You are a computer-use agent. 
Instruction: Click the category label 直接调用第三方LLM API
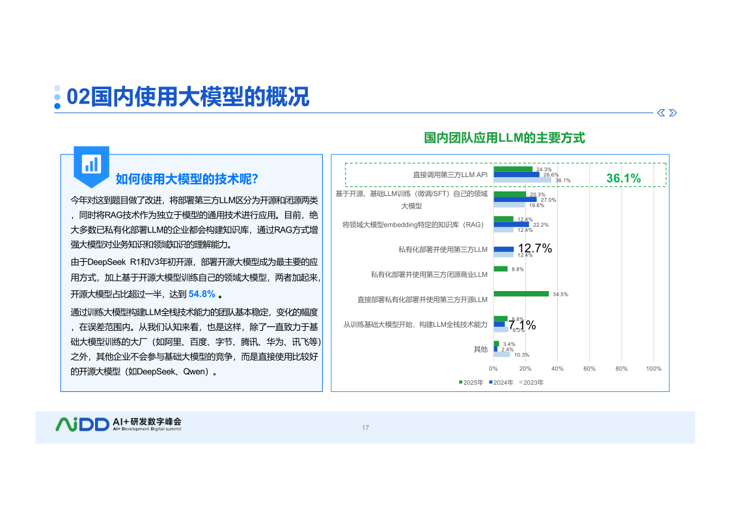pyautogui.click(x=450, y=175)
